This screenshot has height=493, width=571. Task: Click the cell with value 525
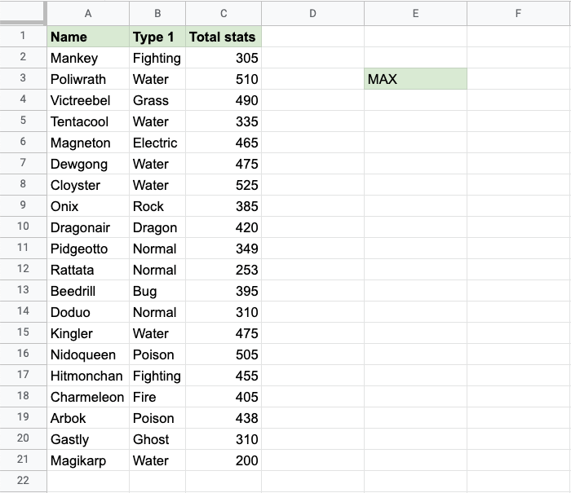[224, 185]
